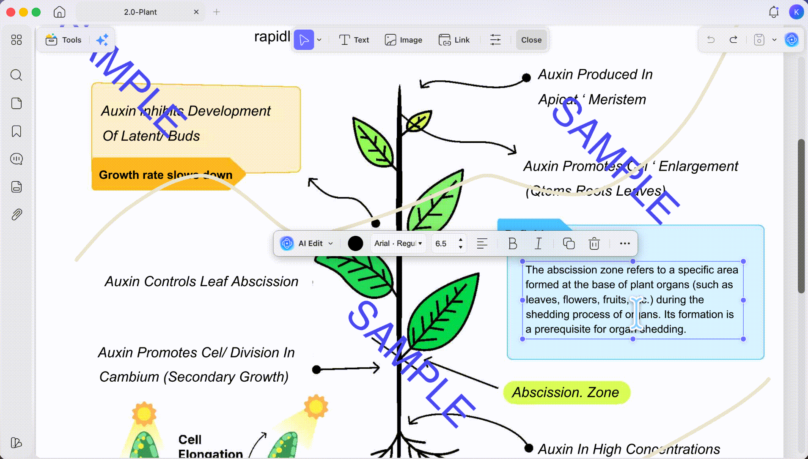This screenshot has height=459, width=808.
Task: Click the 'Cell Elongation' label
Action: [211, 446]
